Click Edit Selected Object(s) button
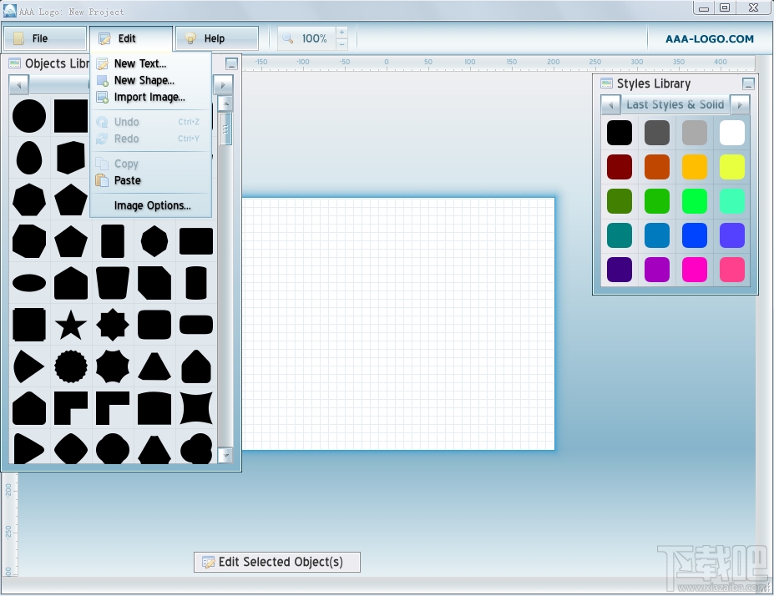This screenshot has width=774, height=596. [277, 562]
